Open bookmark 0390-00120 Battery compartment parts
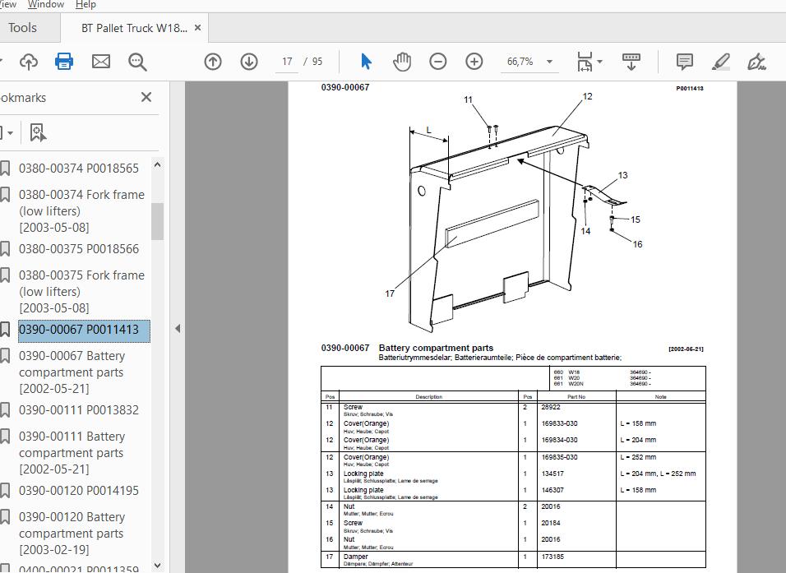This screenshot has height=573, width=786. [x=72, y=534]
